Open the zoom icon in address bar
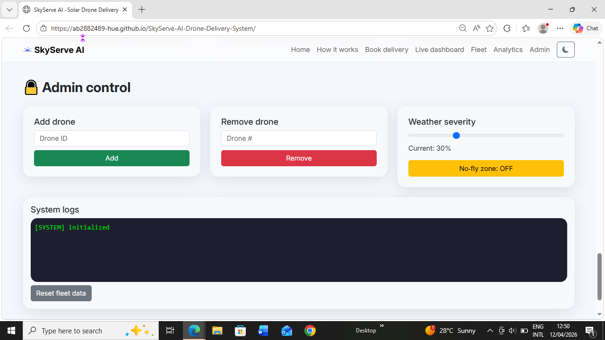The height and width of the screenshot is (340, 605). pyautogui.click(x=463, y=28)
